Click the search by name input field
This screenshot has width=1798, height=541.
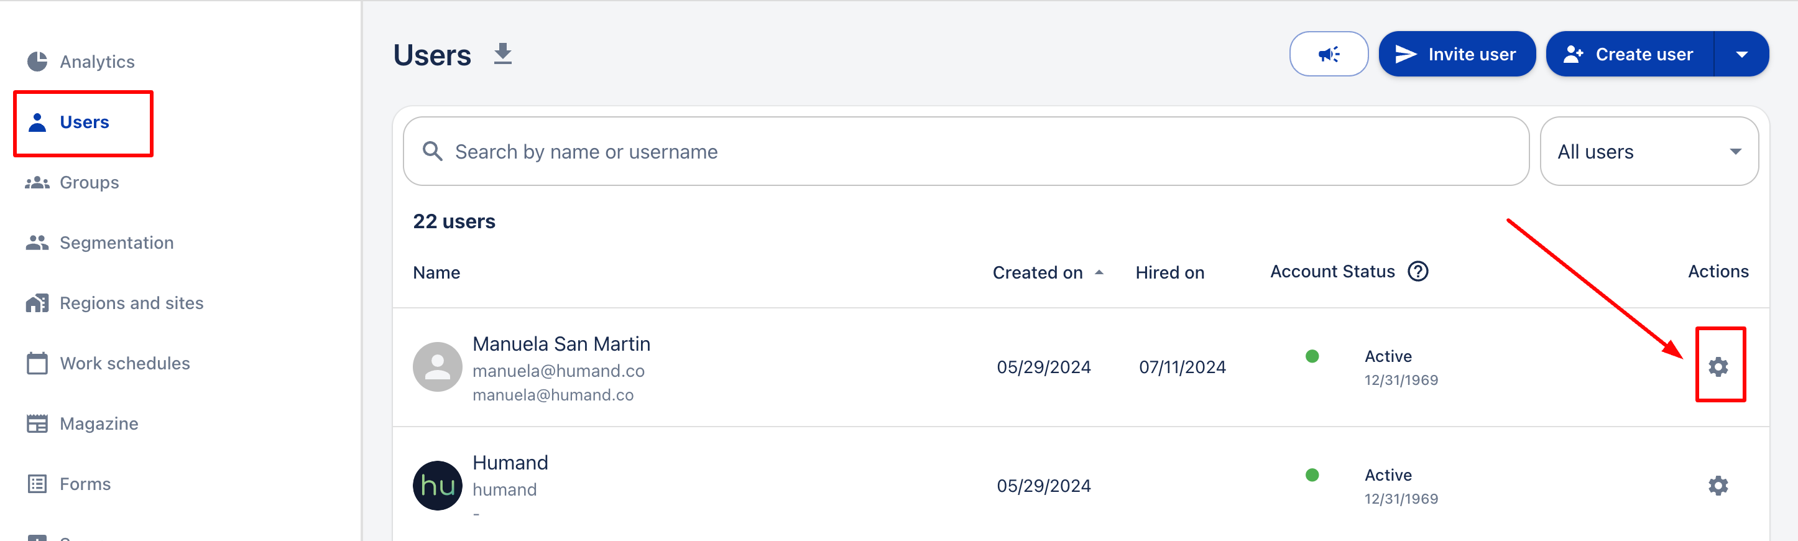(977, 152)
